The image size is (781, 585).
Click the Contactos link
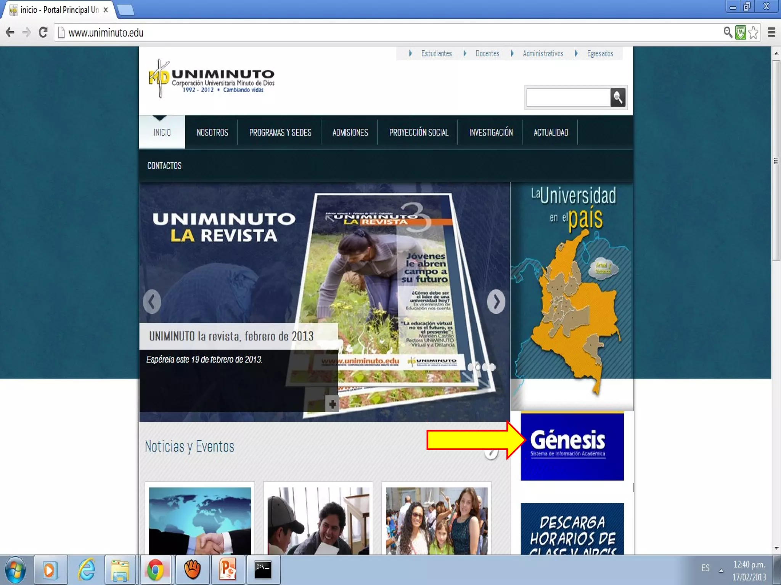pyautogui.click(x=164, y=166)
